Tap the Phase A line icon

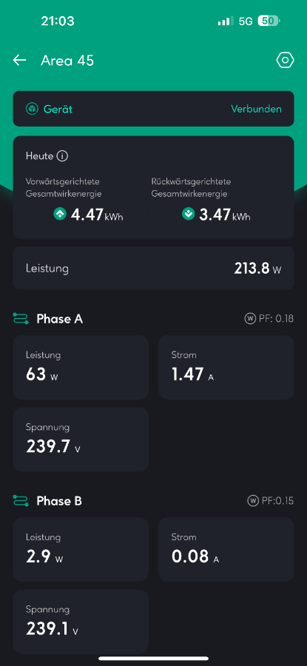tap(21, 318)
